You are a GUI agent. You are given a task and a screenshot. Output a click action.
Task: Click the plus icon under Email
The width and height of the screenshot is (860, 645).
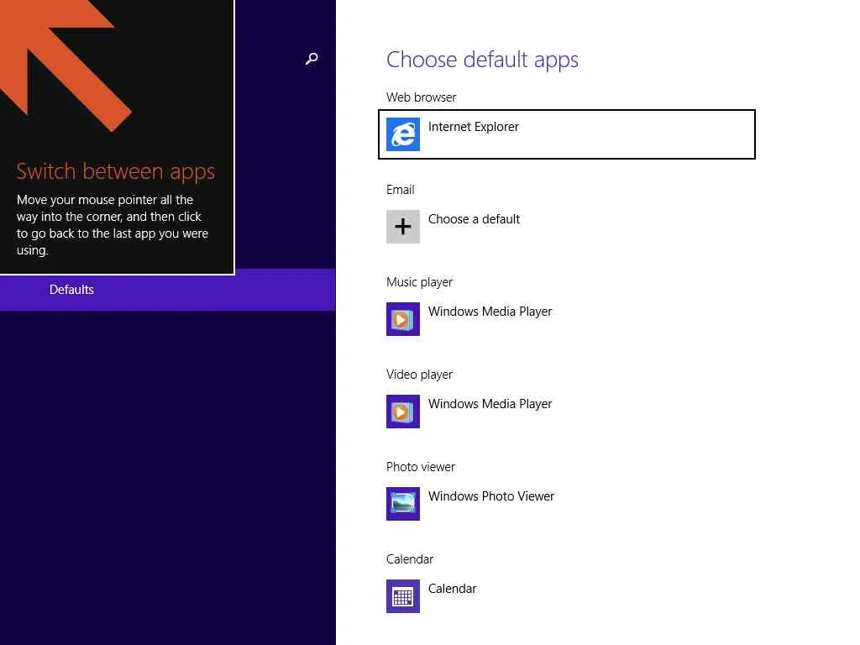[x=403, y=227]
